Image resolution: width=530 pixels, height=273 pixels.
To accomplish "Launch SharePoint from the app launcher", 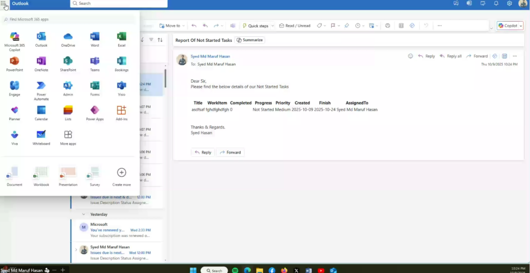I will click(x=68, y=63).
